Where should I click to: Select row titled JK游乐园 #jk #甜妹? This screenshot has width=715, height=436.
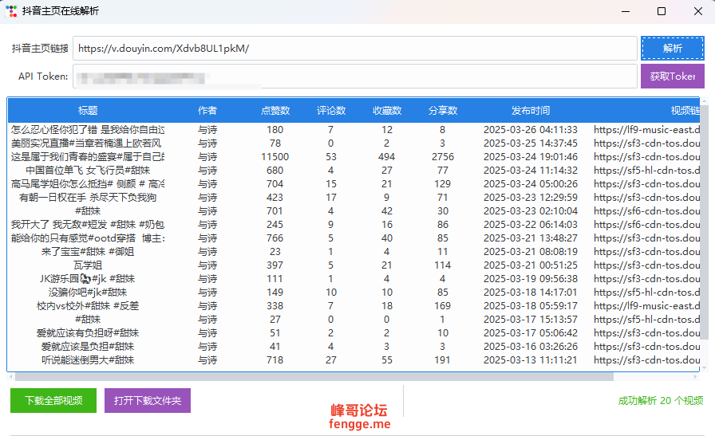(354, 279)
